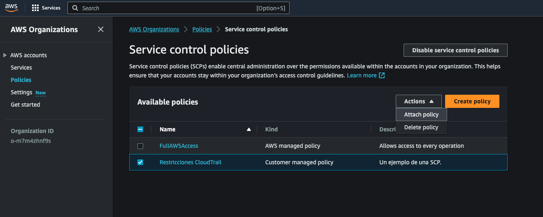Check the FullAWSAccess policy checkbox
543x217 pixels.
(140, 146)
